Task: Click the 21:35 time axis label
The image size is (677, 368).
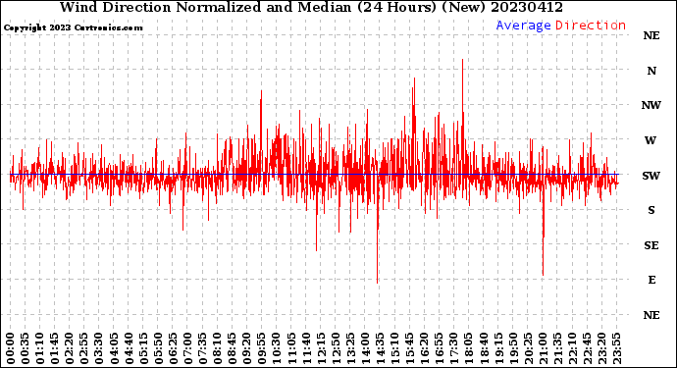Action: pos(558,348)
